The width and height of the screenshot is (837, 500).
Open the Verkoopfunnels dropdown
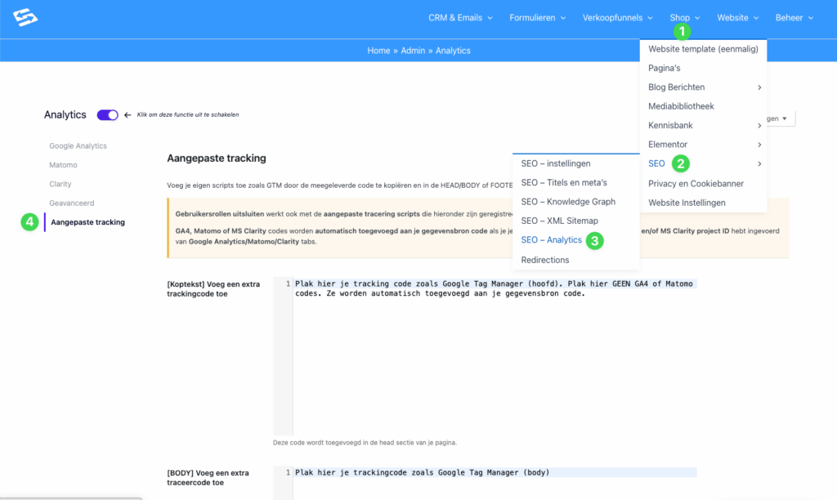pyautogui.click(x=617, y=18)
